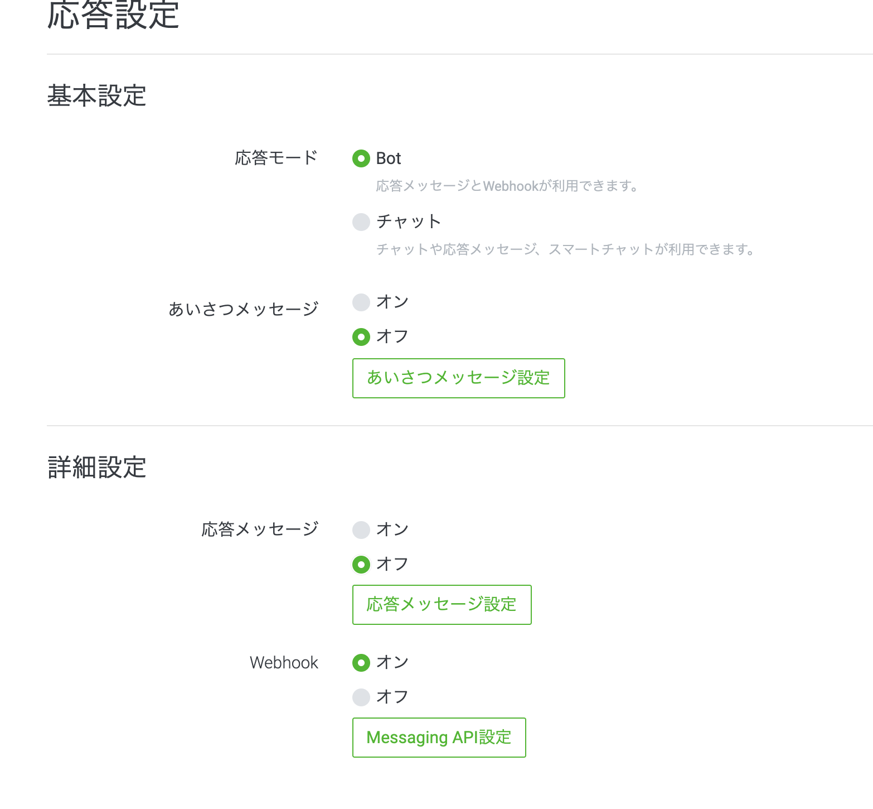
Task: Open Messaging API設定
Action: pyautogui.click(x=439, y=738)
